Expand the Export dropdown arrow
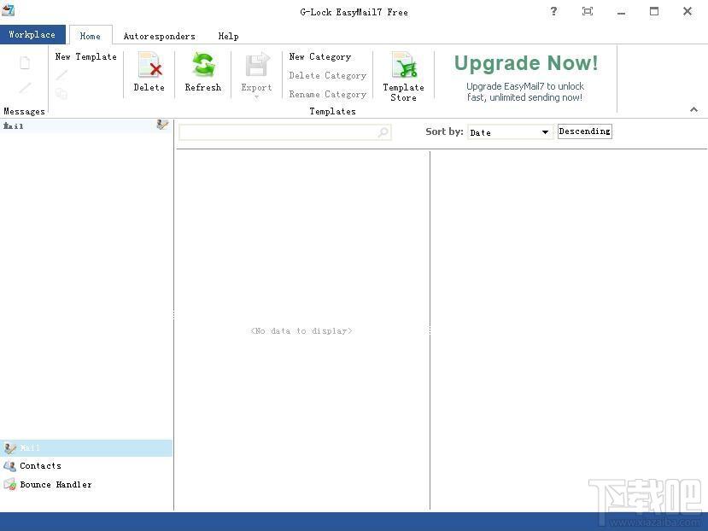The image size is (708, 531). point(256,97)
